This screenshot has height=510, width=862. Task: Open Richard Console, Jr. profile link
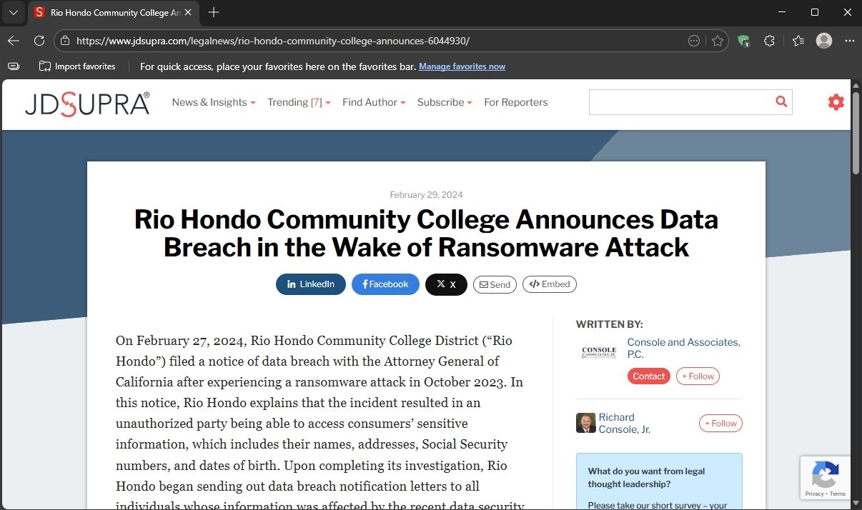(624, 423)
